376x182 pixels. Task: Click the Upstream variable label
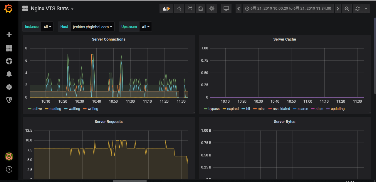(x=129, y=27)
